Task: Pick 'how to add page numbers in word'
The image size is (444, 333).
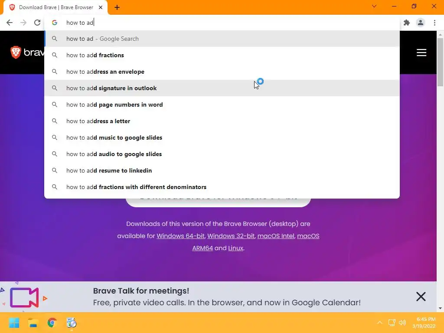Action: point(222,104)
